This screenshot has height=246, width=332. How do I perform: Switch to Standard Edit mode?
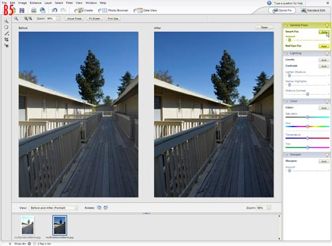click(x=313, y=11)
